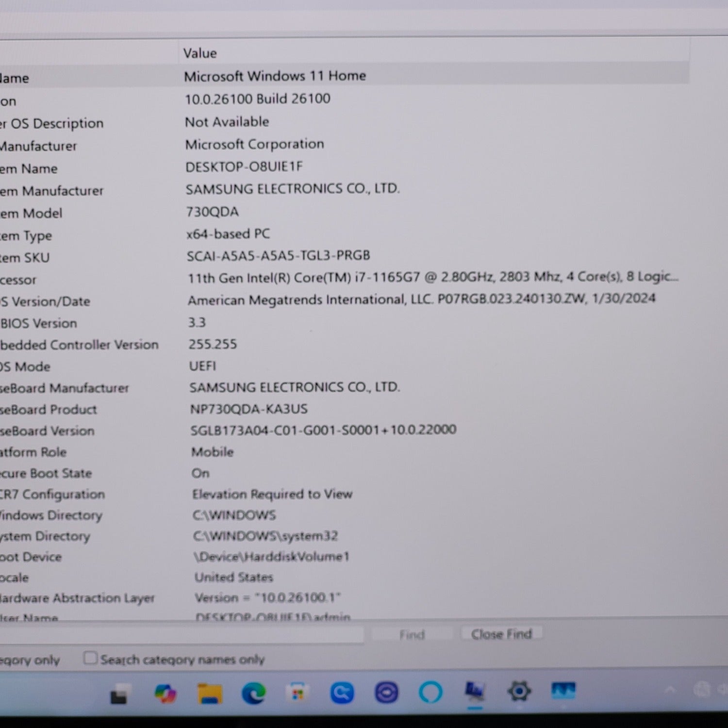Click the Boot Device item label

click(x=31, y=557)
